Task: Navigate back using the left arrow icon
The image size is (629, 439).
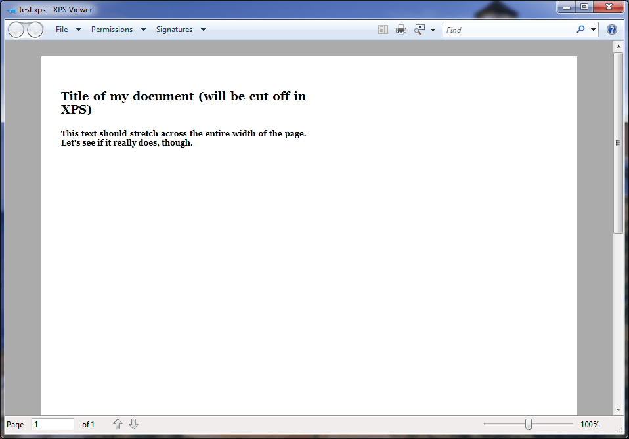Action: (15, 30)
